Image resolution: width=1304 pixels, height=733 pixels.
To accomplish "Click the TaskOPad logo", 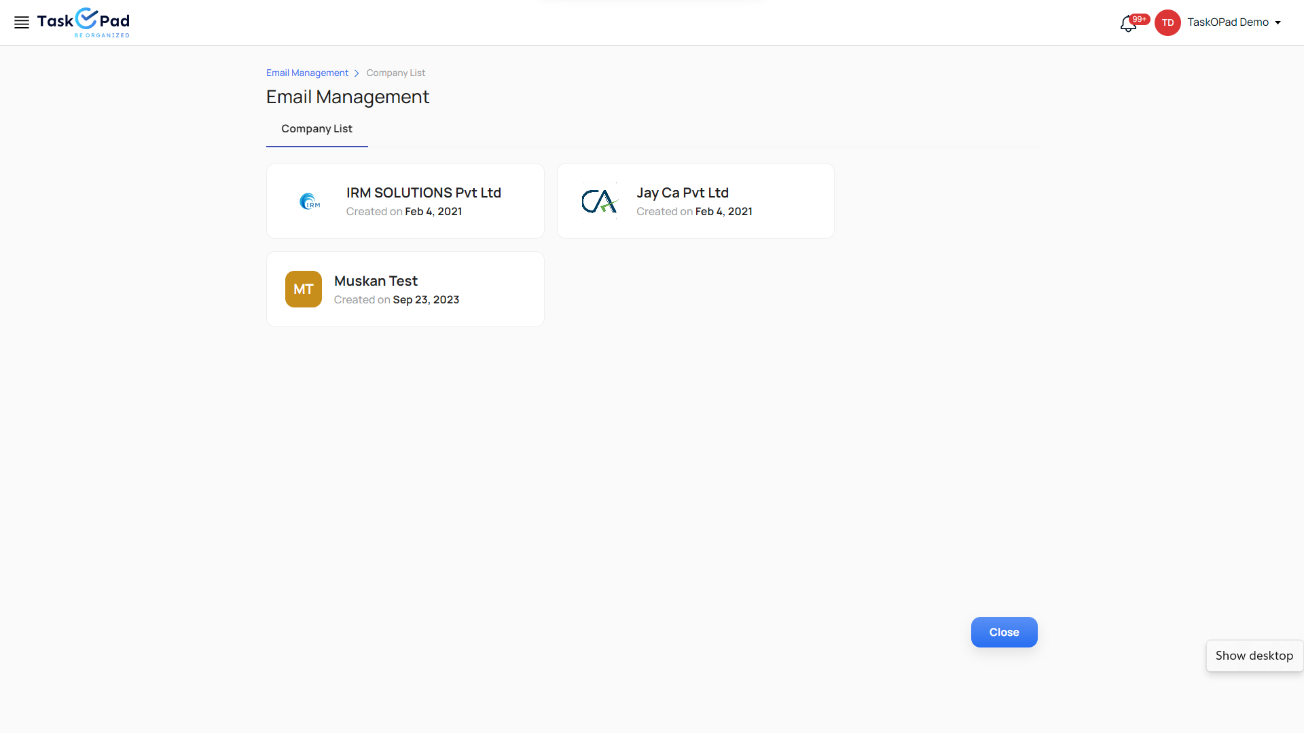I will pos(84,22).
